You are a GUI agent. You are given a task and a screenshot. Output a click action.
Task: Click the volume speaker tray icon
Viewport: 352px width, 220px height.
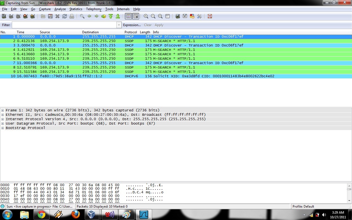(324, 215)
